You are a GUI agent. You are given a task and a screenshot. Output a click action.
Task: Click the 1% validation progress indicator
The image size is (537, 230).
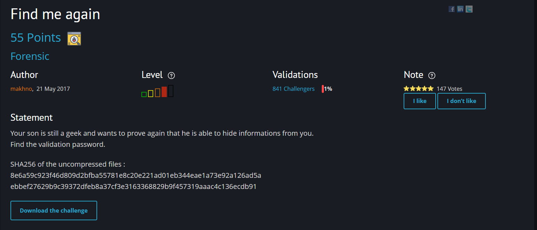(327, 89)
